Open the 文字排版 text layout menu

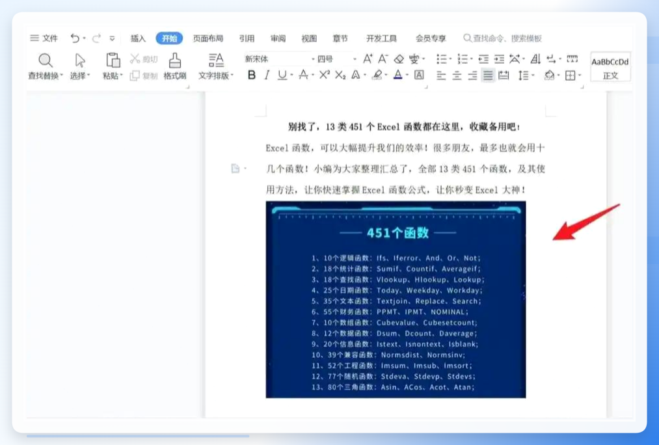pyautogui.click(x=215, y=66)
